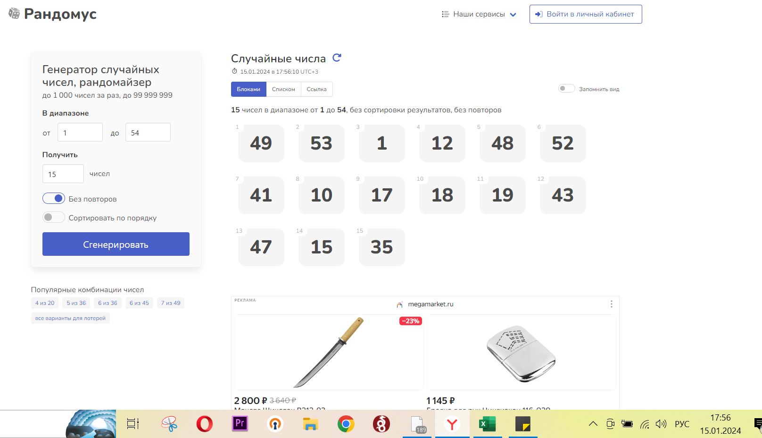Viewport: 762px width, 438px height.
Task: Click result block number 52
Action: pyautogui.click(x=563, y=143)
